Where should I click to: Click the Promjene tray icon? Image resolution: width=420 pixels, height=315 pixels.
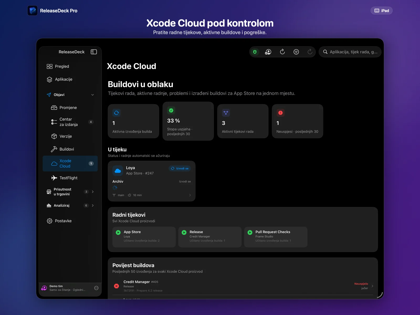tap(54, 108)
